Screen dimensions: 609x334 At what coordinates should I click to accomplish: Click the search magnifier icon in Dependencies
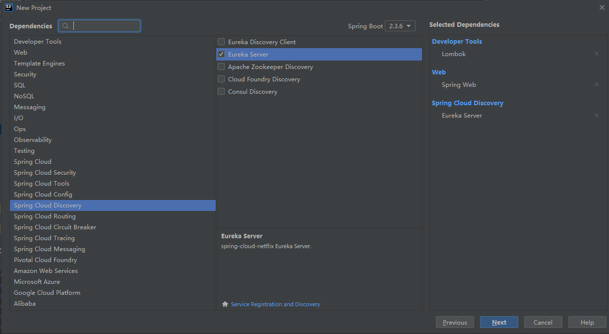coord(65,26)
